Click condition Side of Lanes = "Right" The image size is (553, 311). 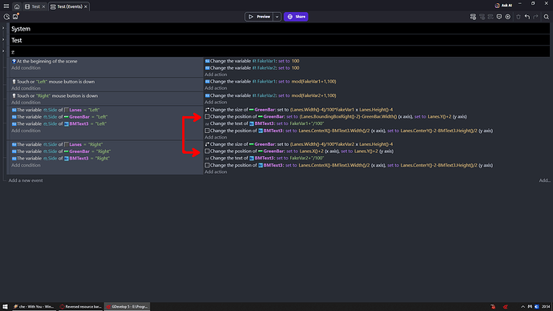[57, 144]
